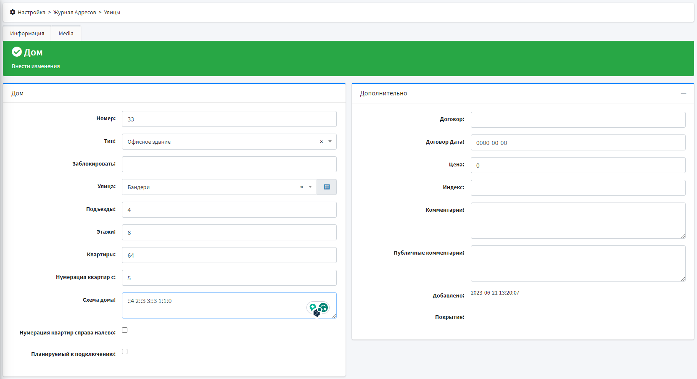This screenshot has height=379, width=697.
Task: Click the green checkmark icon beside Дом
Action: (17, 52)
